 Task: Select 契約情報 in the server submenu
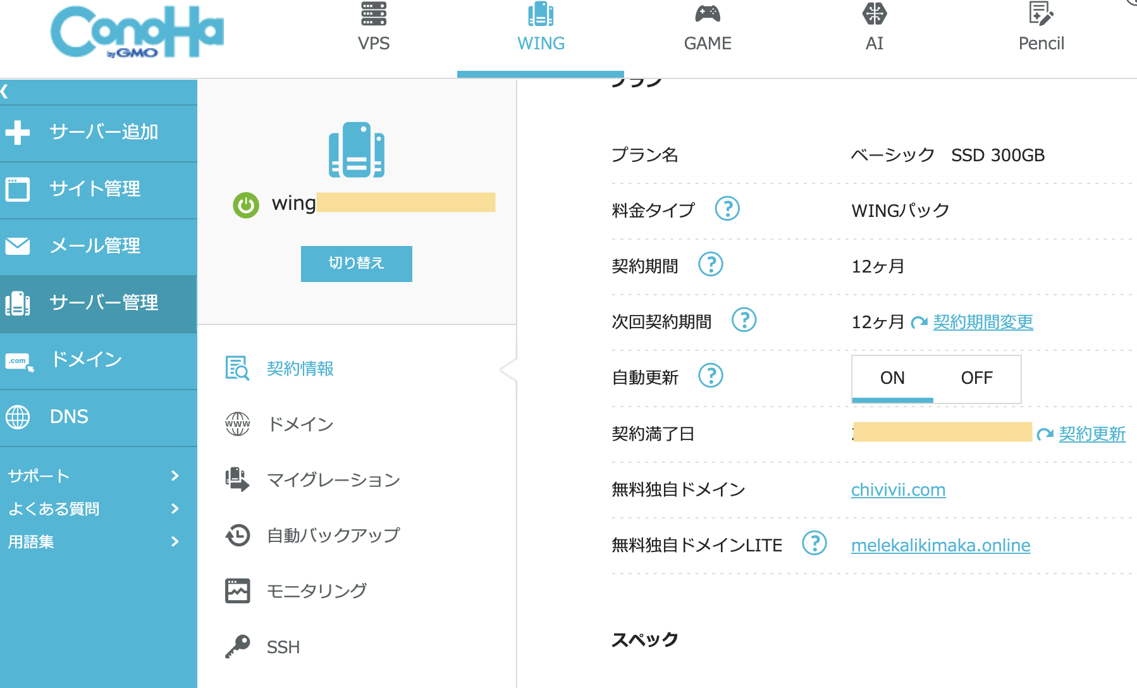tap(300, 369)
